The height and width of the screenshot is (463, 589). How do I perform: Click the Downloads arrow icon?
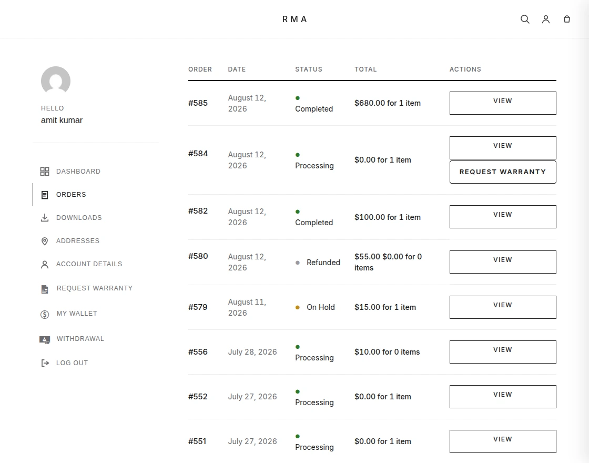[45, 218]
